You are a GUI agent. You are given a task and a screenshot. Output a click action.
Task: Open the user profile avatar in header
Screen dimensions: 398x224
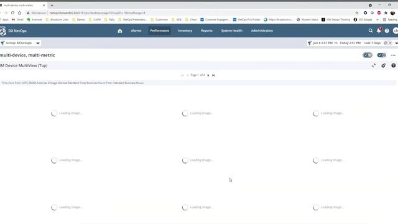(396, 30)
